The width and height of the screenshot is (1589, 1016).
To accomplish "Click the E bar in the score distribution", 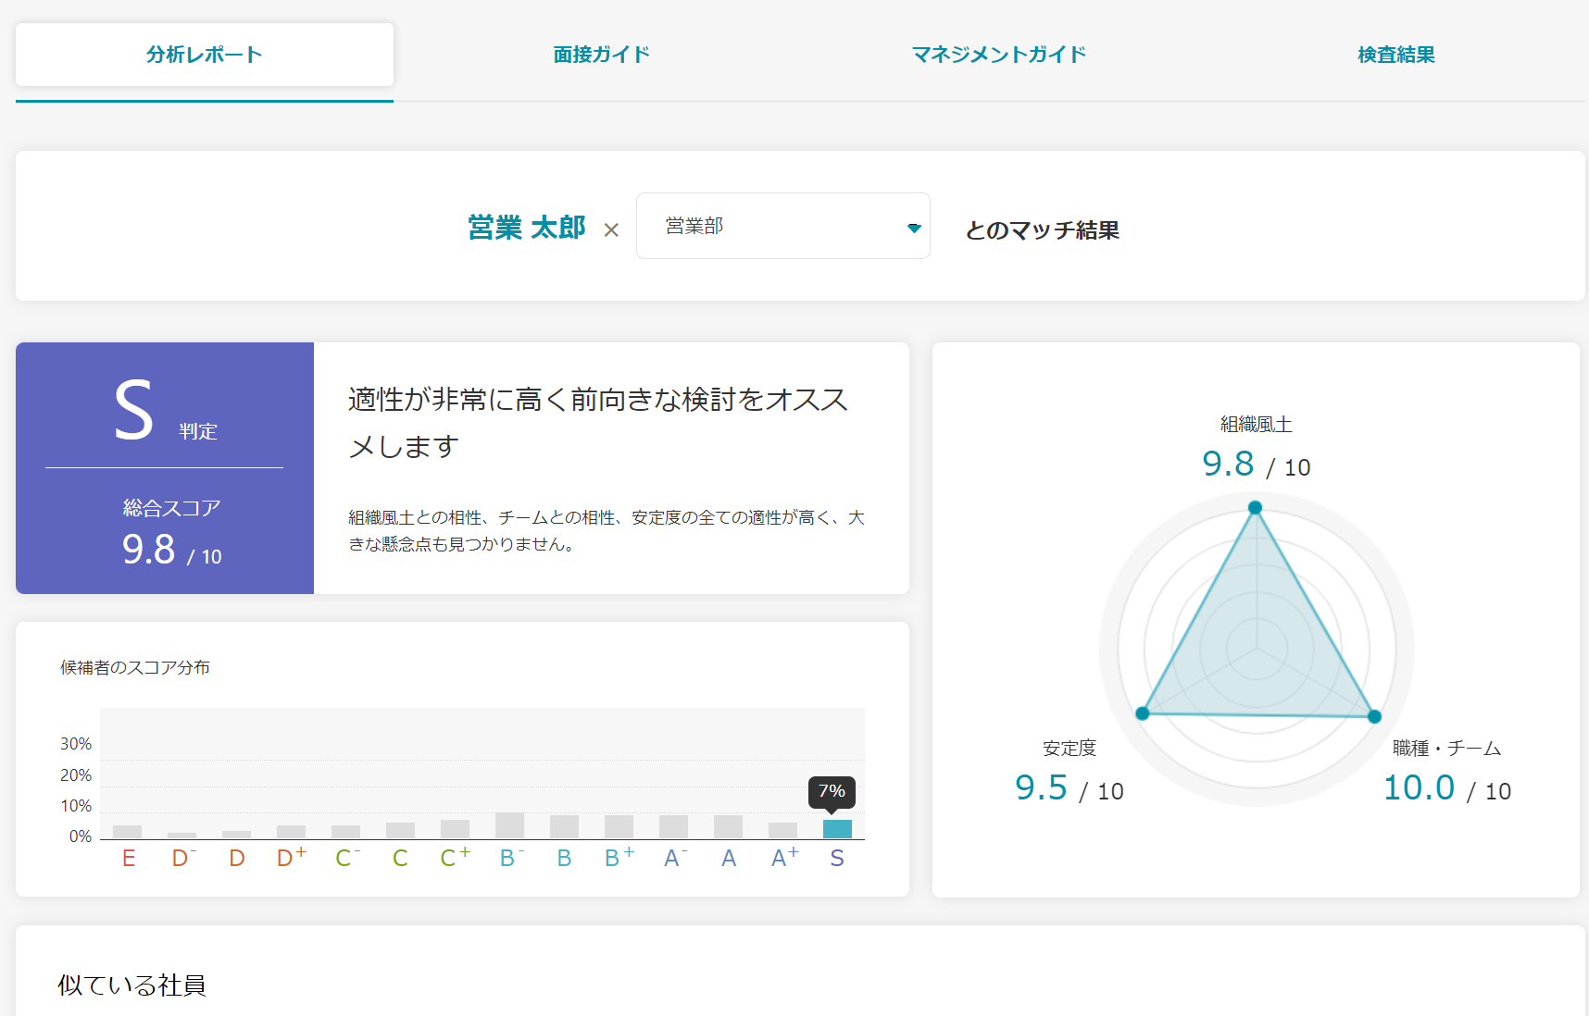I will [128, 829].
